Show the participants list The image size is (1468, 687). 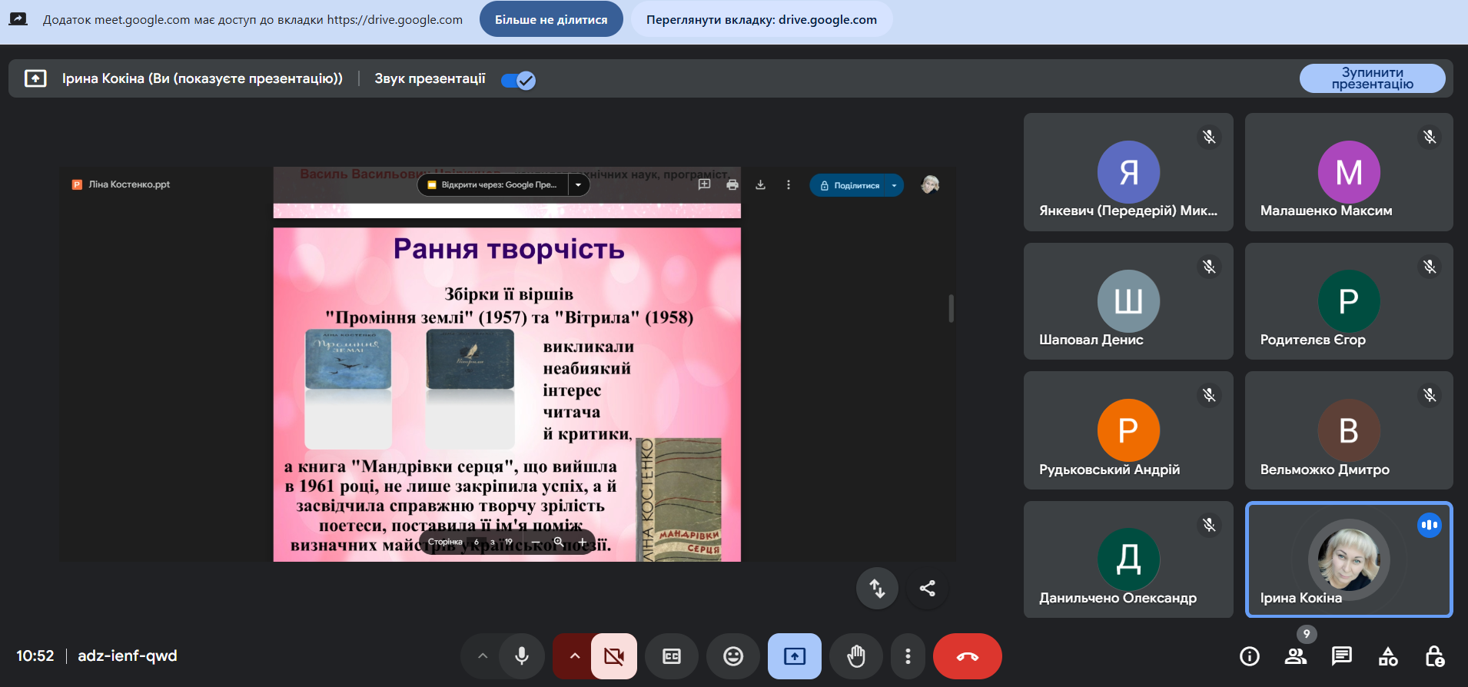pyautogui.click(x=1296, y=656)
